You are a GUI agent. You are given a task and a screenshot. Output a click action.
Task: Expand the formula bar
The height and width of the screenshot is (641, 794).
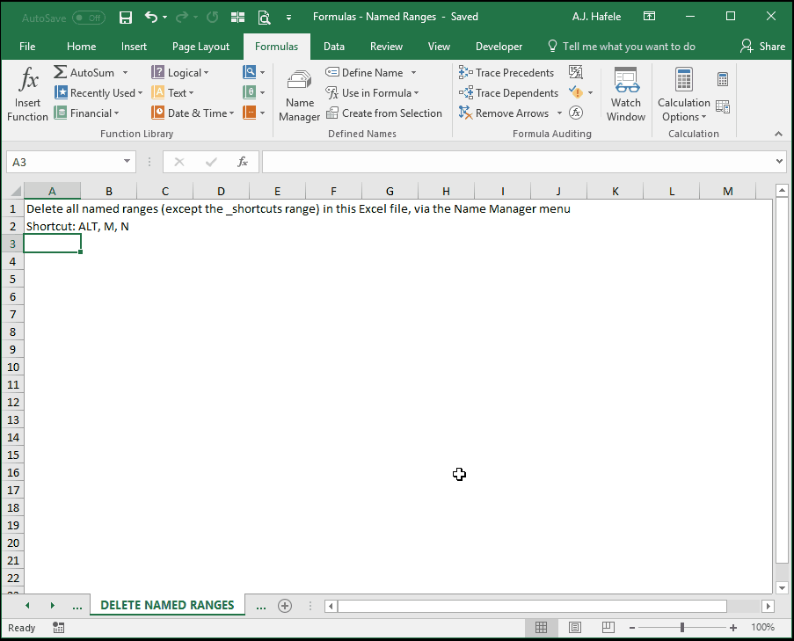tap(779, 162)
